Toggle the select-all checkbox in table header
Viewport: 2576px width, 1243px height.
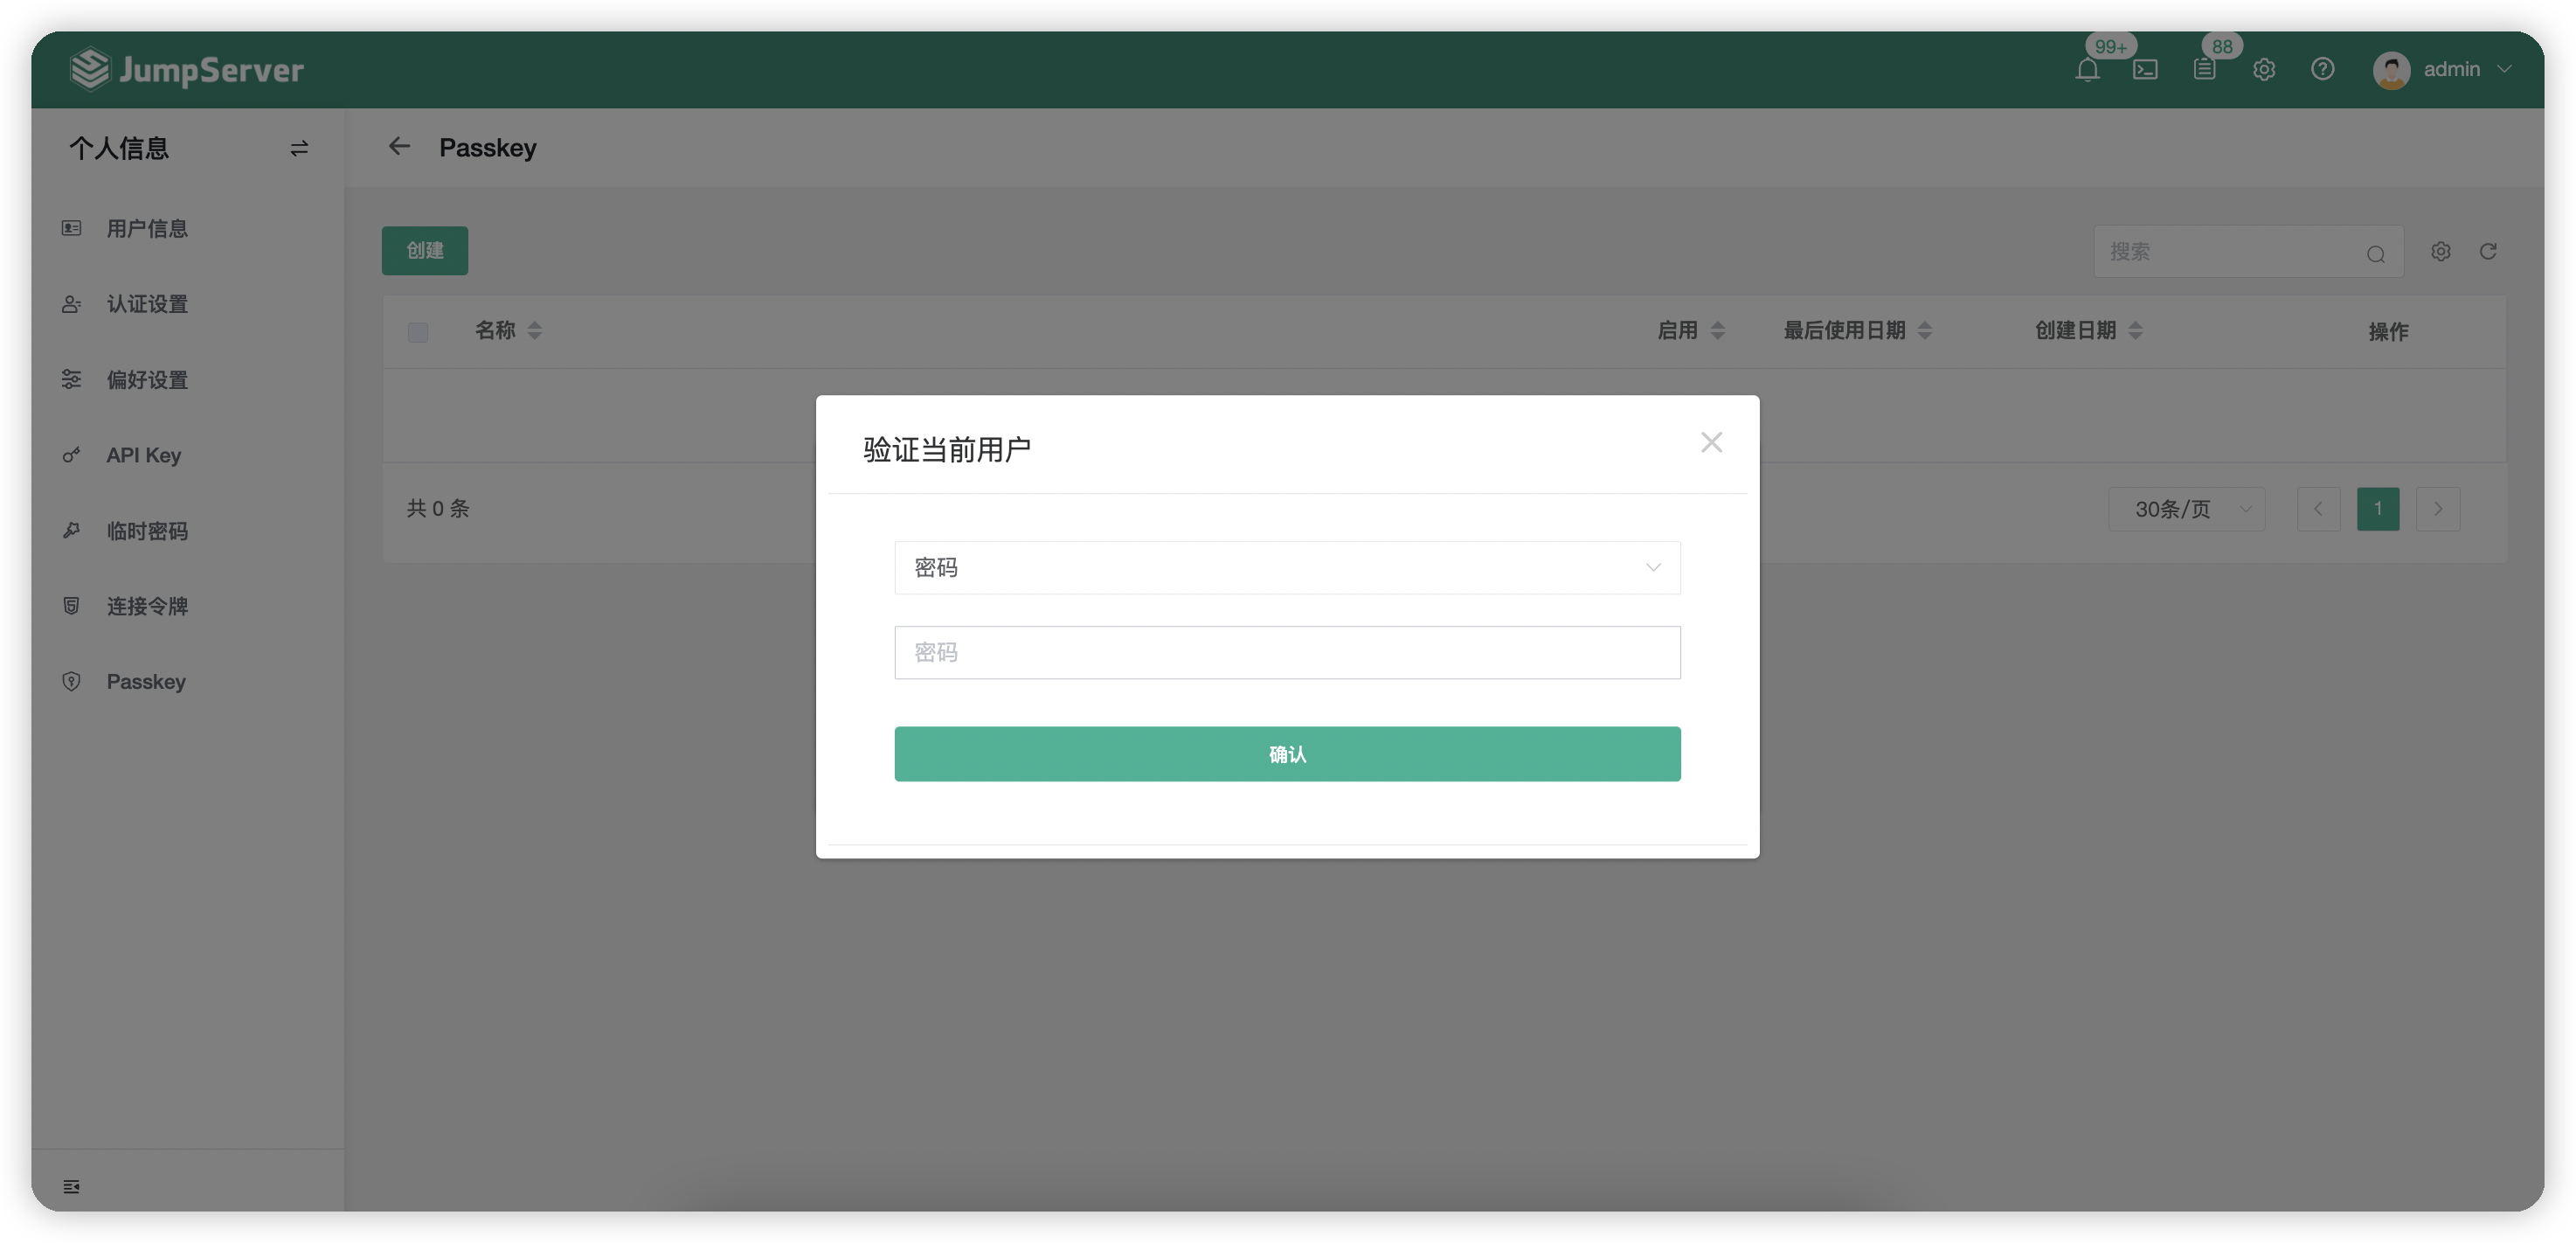[418, 332]
